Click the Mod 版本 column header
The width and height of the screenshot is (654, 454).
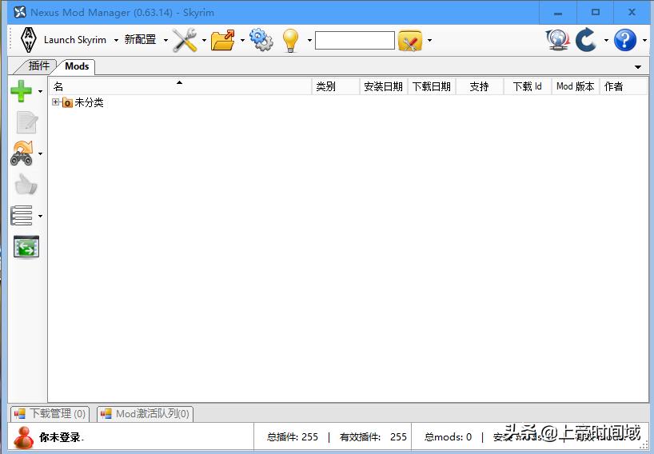tap(575, 86)
